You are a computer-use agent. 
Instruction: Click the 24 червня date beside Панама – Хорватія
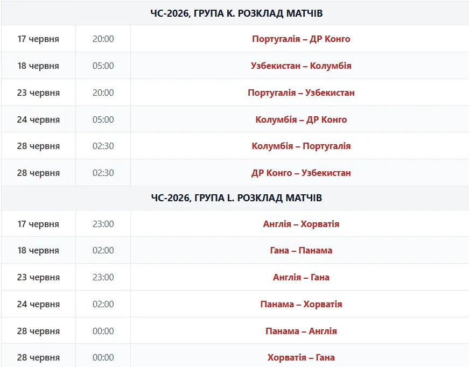38,304
